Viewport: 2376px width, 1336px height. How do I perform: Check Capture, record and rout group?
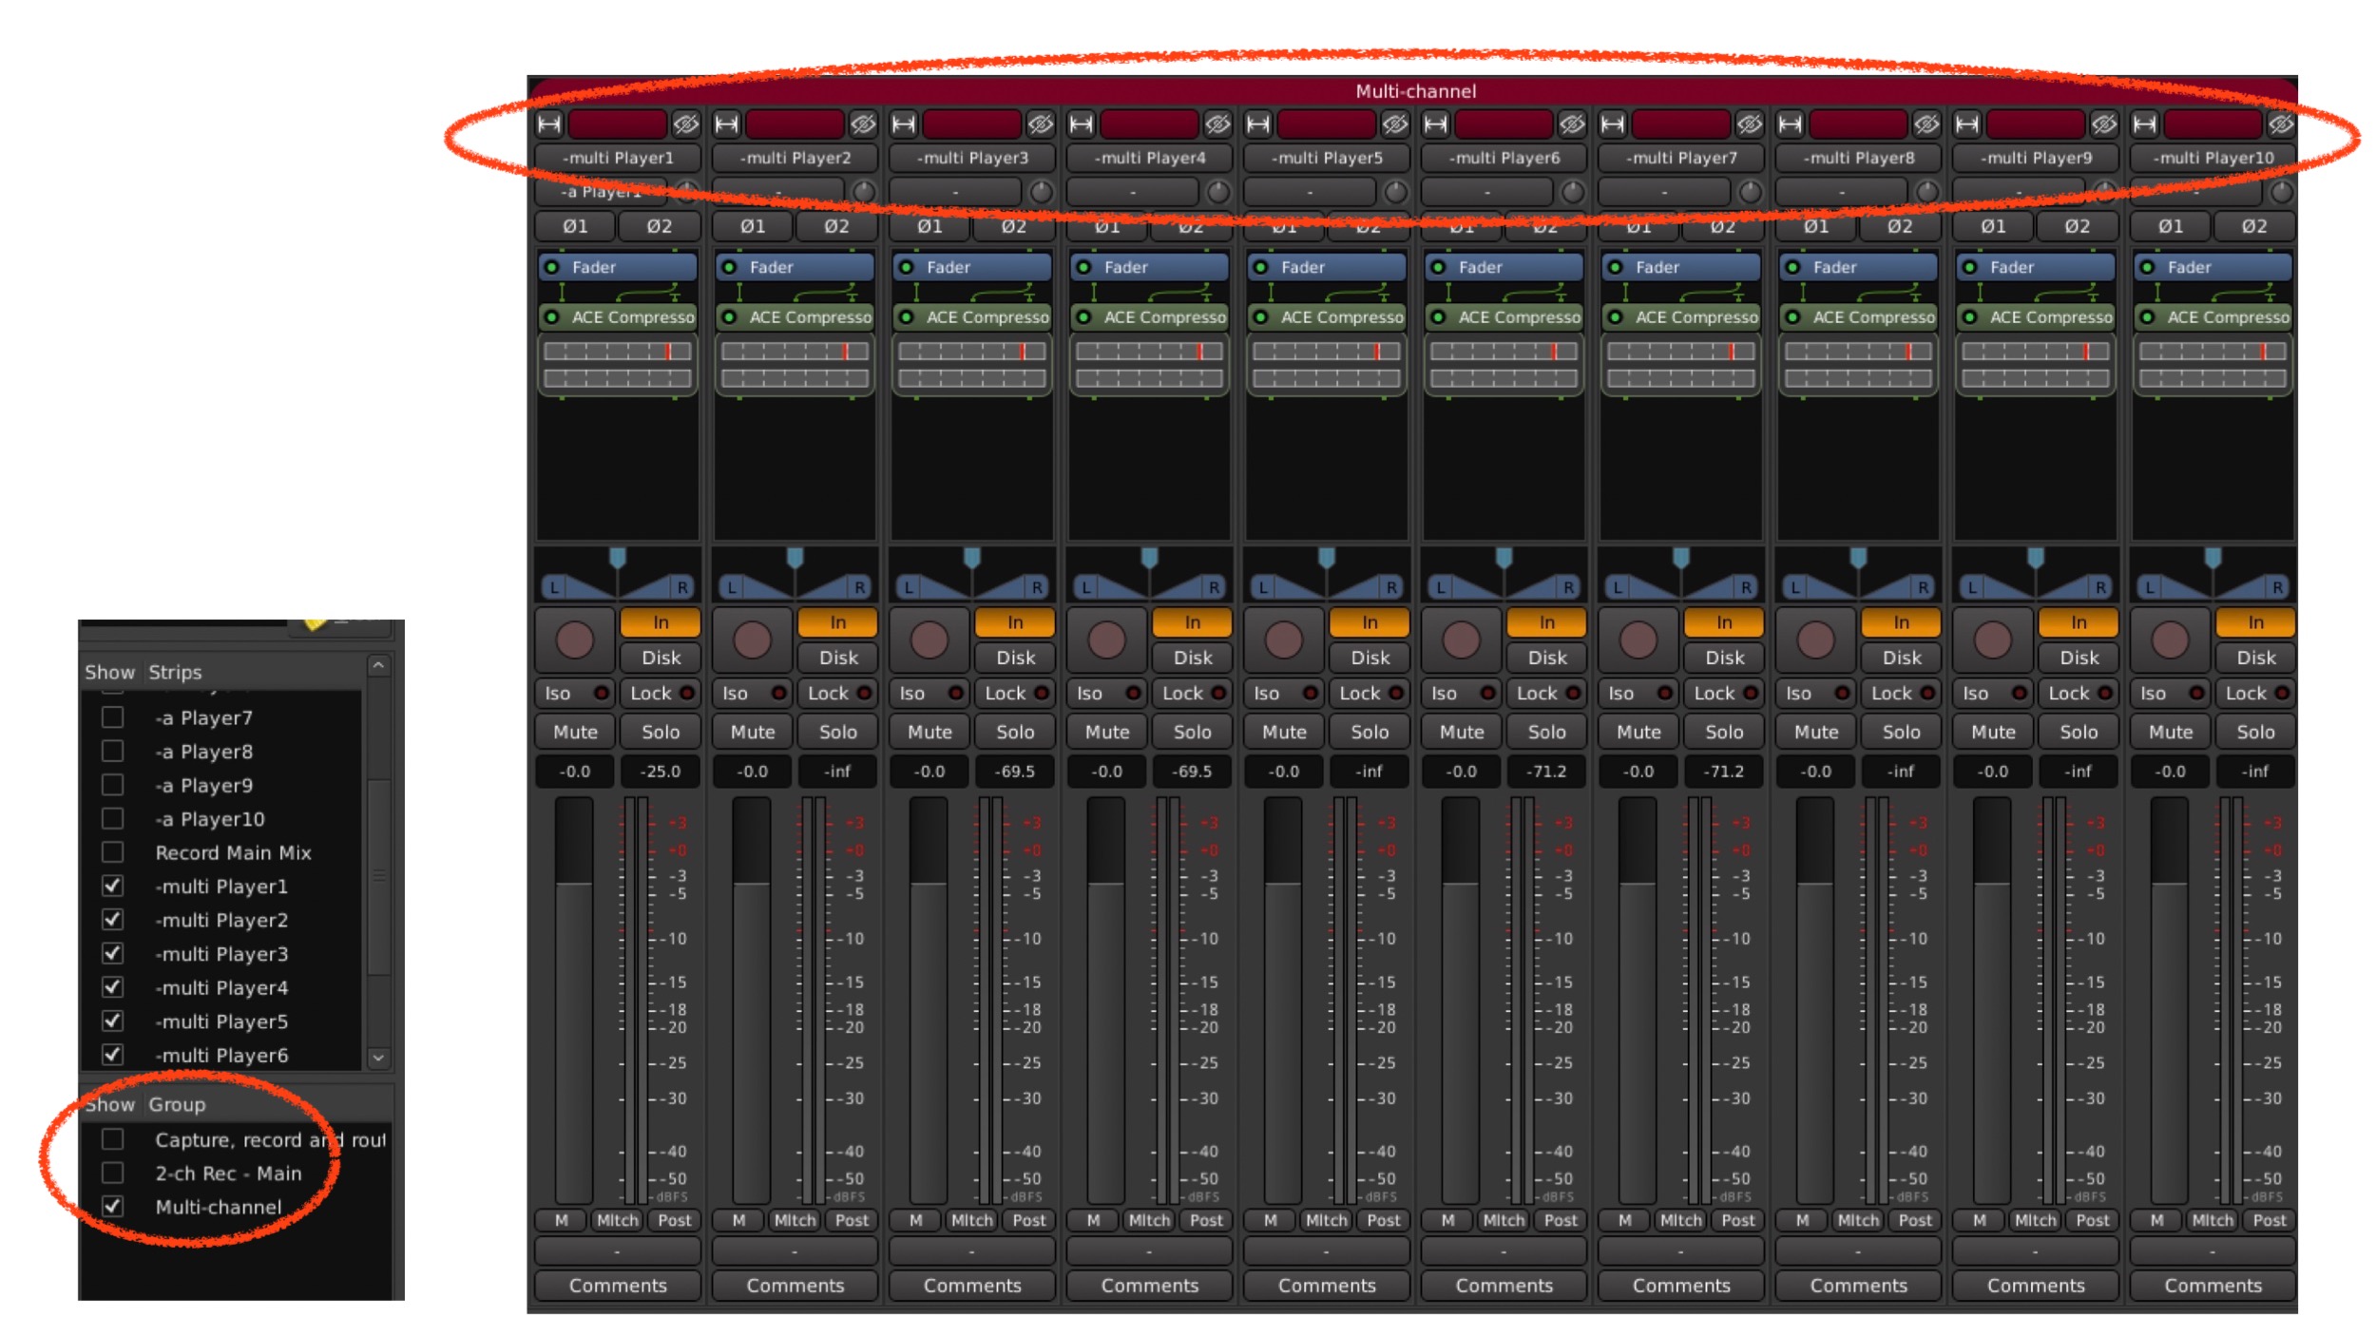(112, 1138)
